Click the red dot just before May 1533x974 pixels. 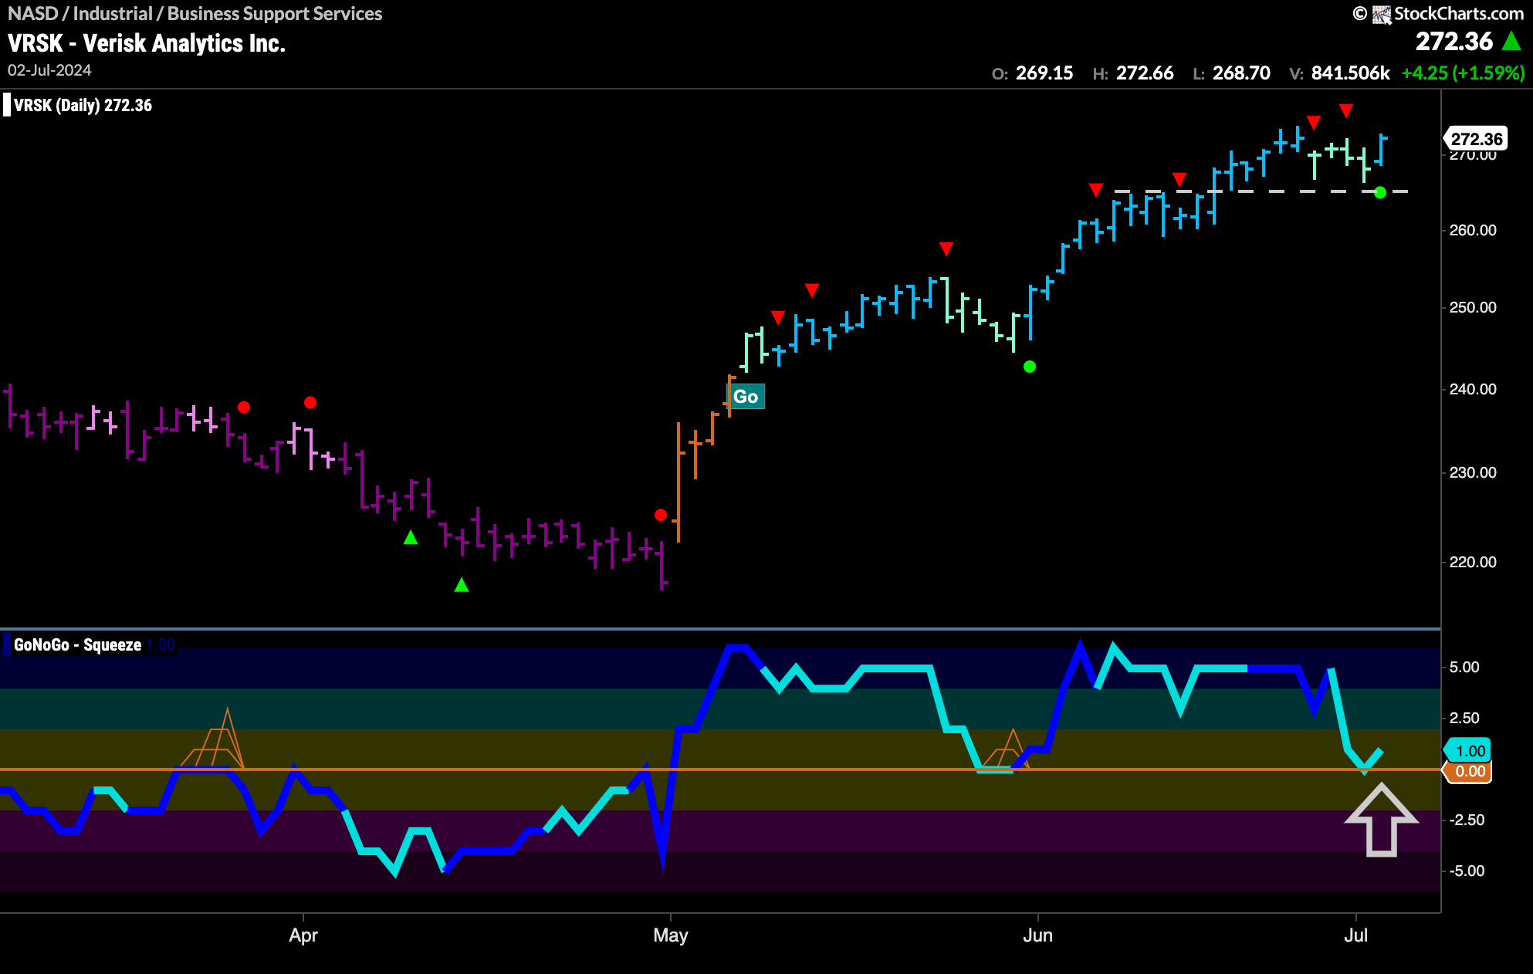660,515
